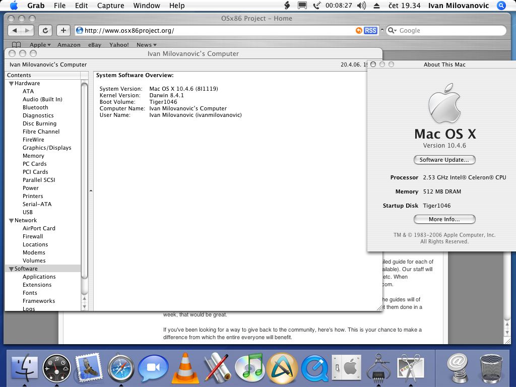Open the Google search magnifier dropdown
Image resolution: width=516 pixels, height=387 pixels.
coord(392,31)
